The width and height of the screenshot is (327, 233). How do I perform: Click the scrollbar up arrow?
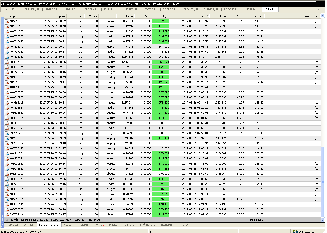tap(323, 16)
